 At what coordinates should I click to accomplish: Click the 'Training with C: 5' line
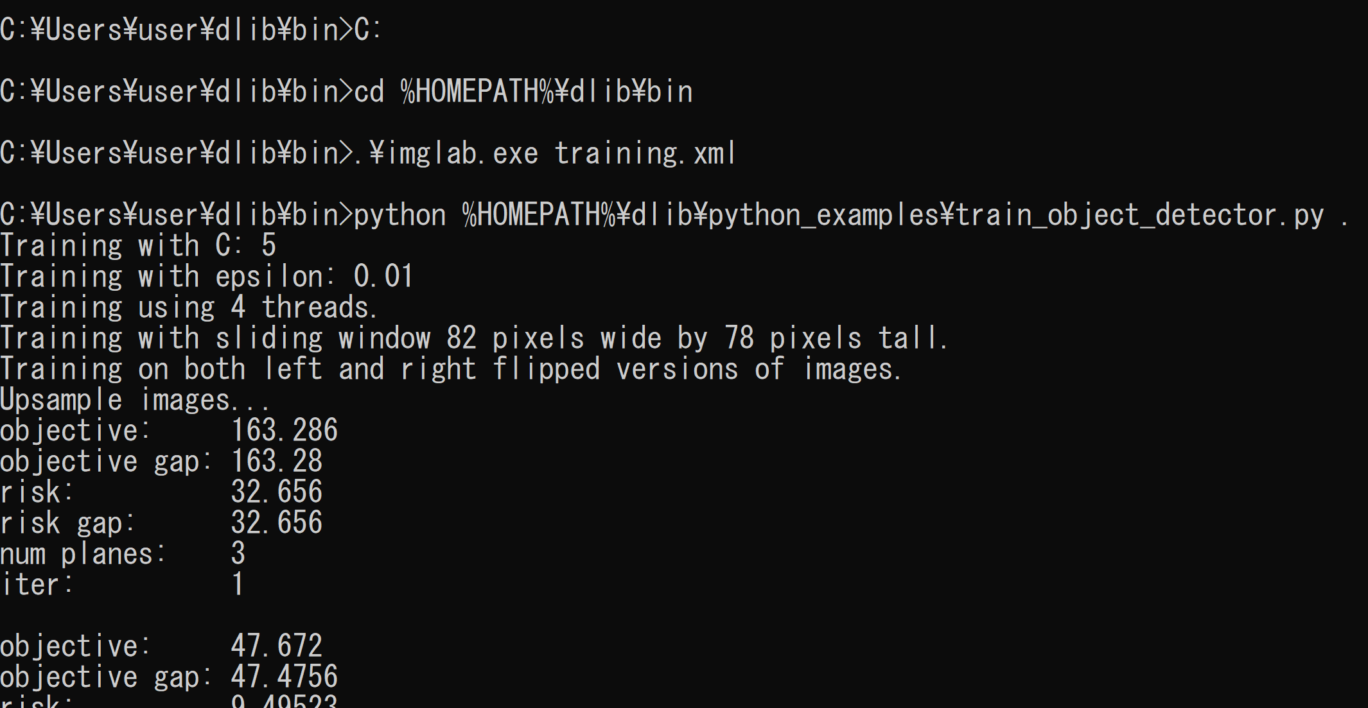138,246
